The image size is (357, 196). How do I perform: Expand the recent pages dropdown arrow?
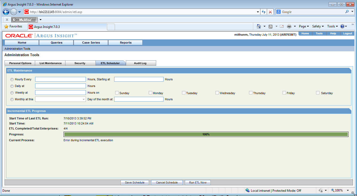pos(19,12)
